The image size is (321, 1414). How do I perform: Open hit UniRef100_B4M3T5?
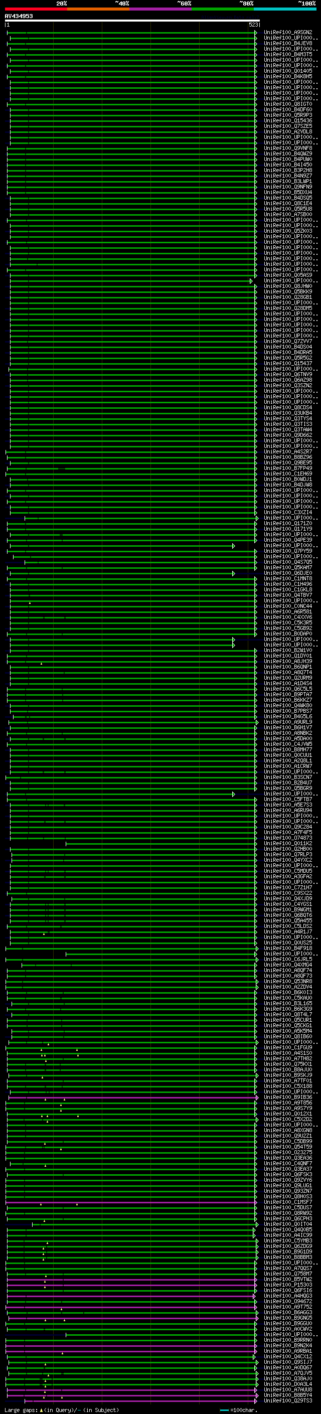(x=288, y=54)
